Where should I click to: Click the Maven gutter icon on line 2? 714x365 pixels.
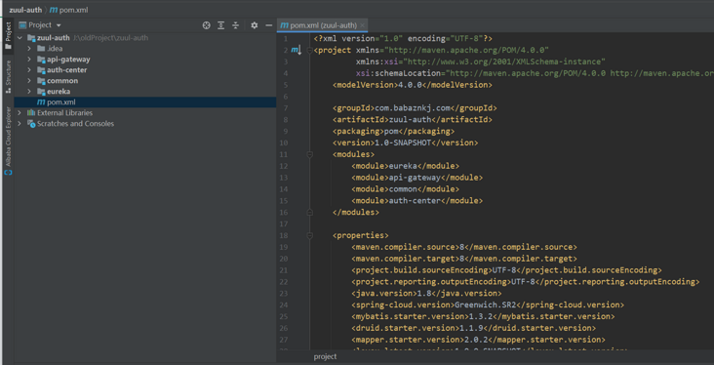(x=296, y=50)
